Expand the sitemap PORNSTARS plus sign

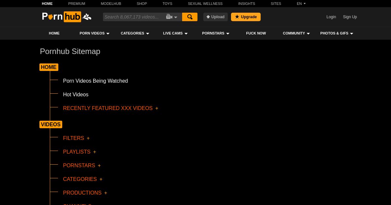99,166
